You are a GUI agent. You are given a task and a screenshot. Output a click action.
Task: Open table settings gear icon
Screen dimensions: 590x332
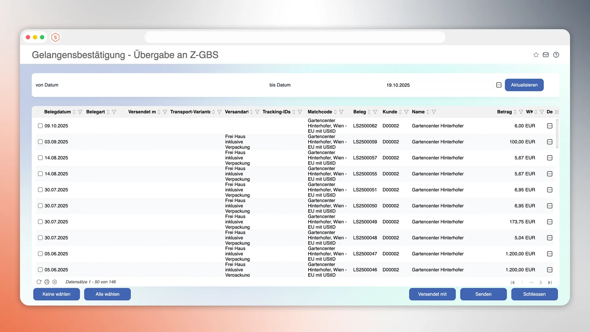(x=55, y=282)
